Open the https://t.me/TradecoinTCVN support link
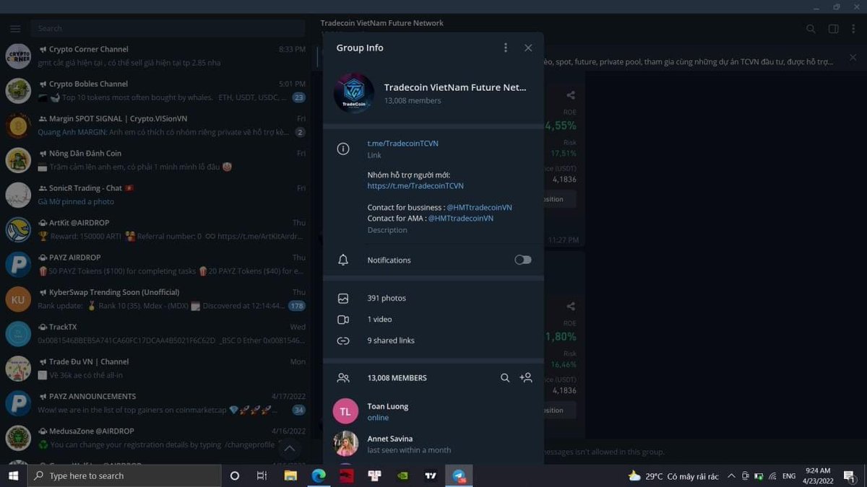 click(x=415, y=186)
